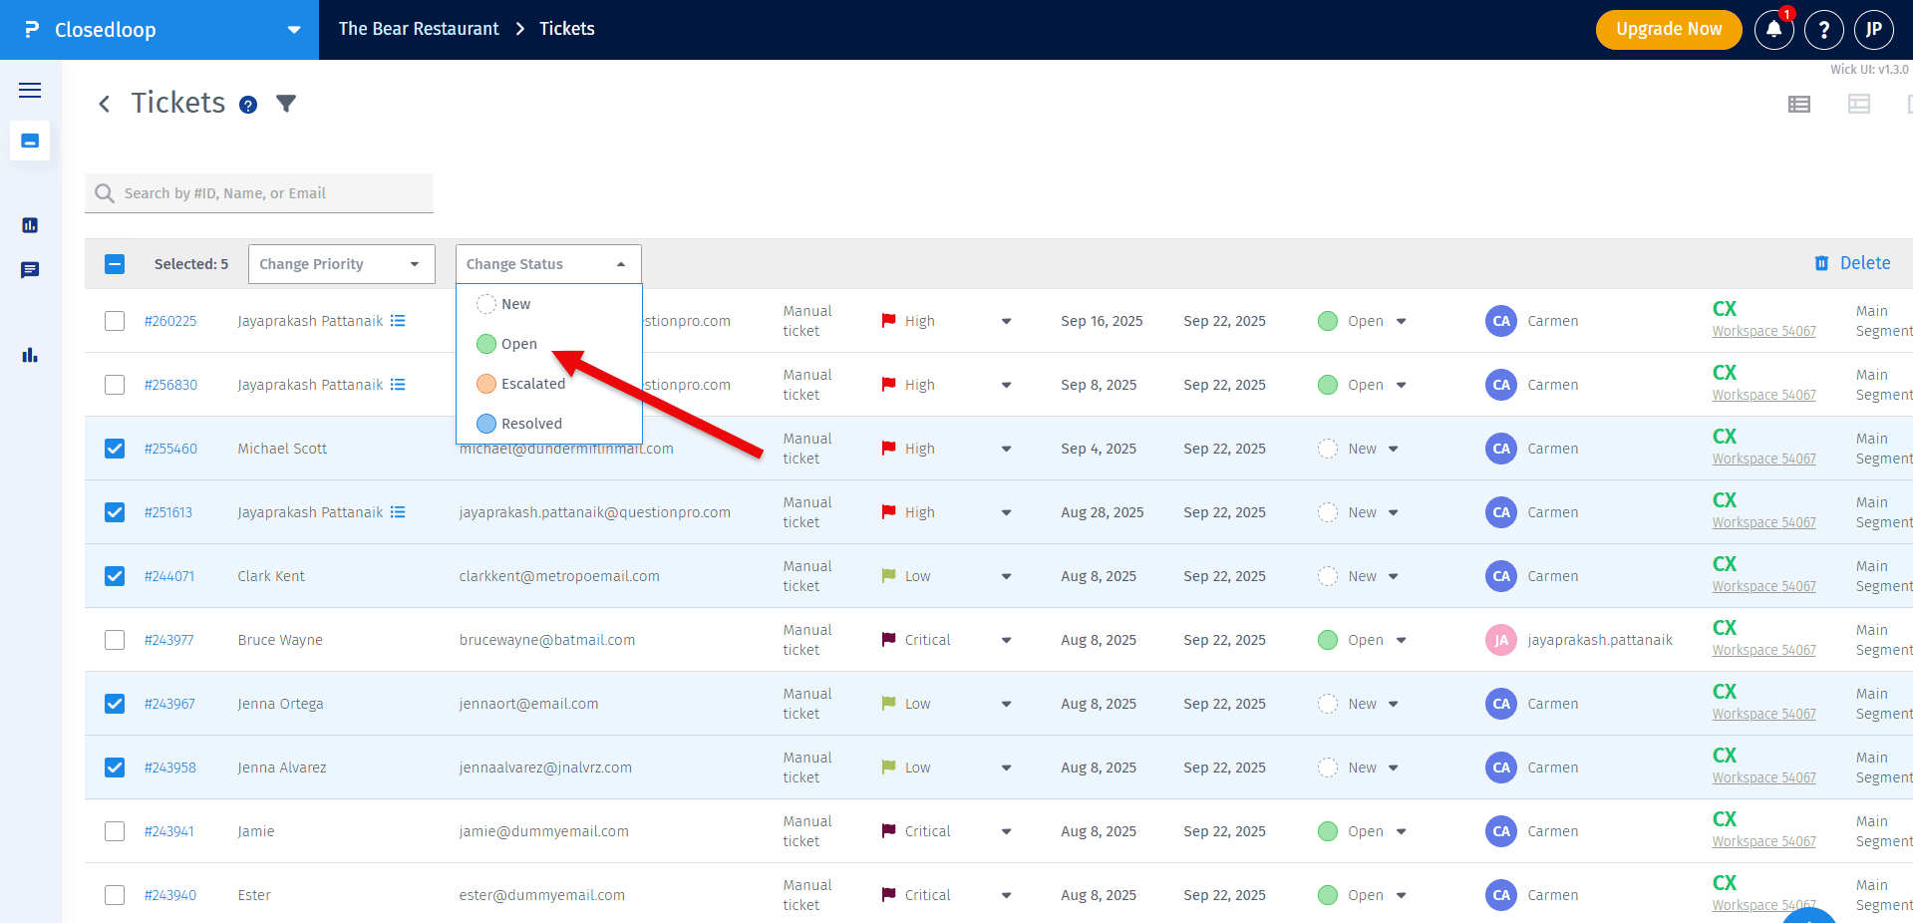Open priority dropdown for Bruce Wayne ticket
1913x923 pixels.
tap(1006, 640)
